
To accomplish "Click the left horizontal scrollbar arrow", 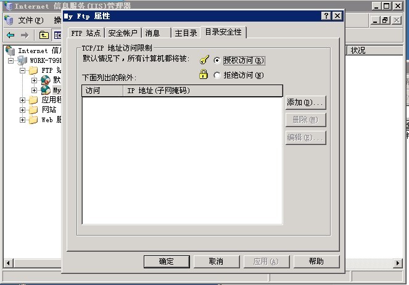I will pyautogui.click(x=9, y=263).
